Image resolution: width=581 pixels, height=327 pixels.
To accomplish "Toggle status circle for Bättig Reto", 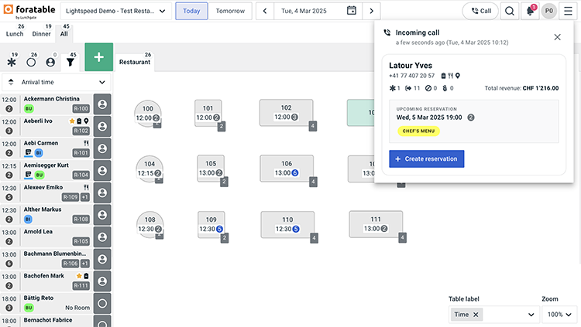I will [102, 303].
